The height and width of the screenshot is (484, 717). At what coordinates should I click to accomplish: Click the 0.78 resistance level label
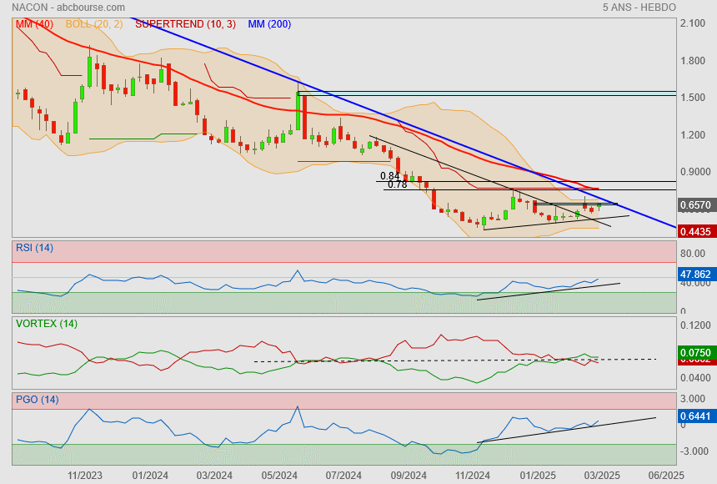click(397, 184)
